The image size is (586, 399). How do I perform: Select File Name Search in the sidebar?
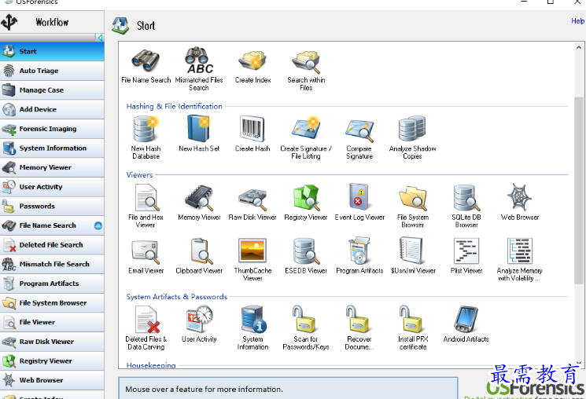coord(52,225)
